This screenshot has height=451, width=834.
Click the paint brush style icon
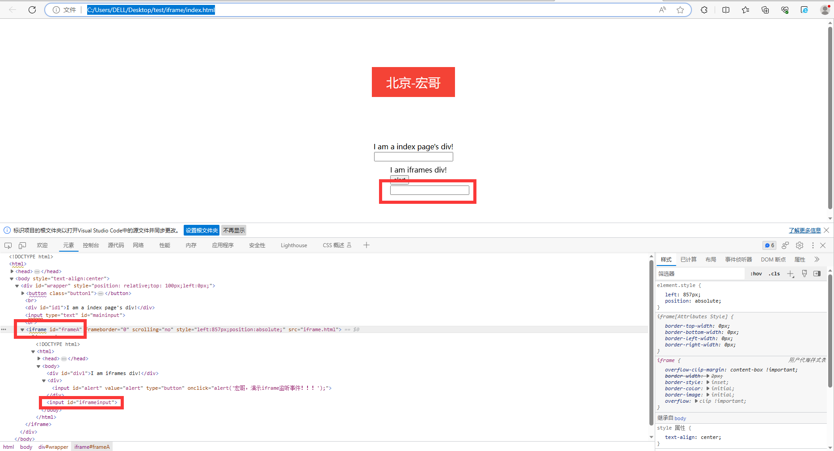click(805, 274)
